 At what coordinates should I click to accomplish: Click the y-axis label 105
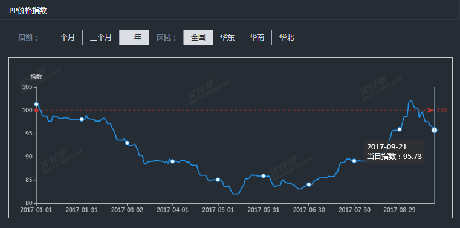(x=28, y=87)
